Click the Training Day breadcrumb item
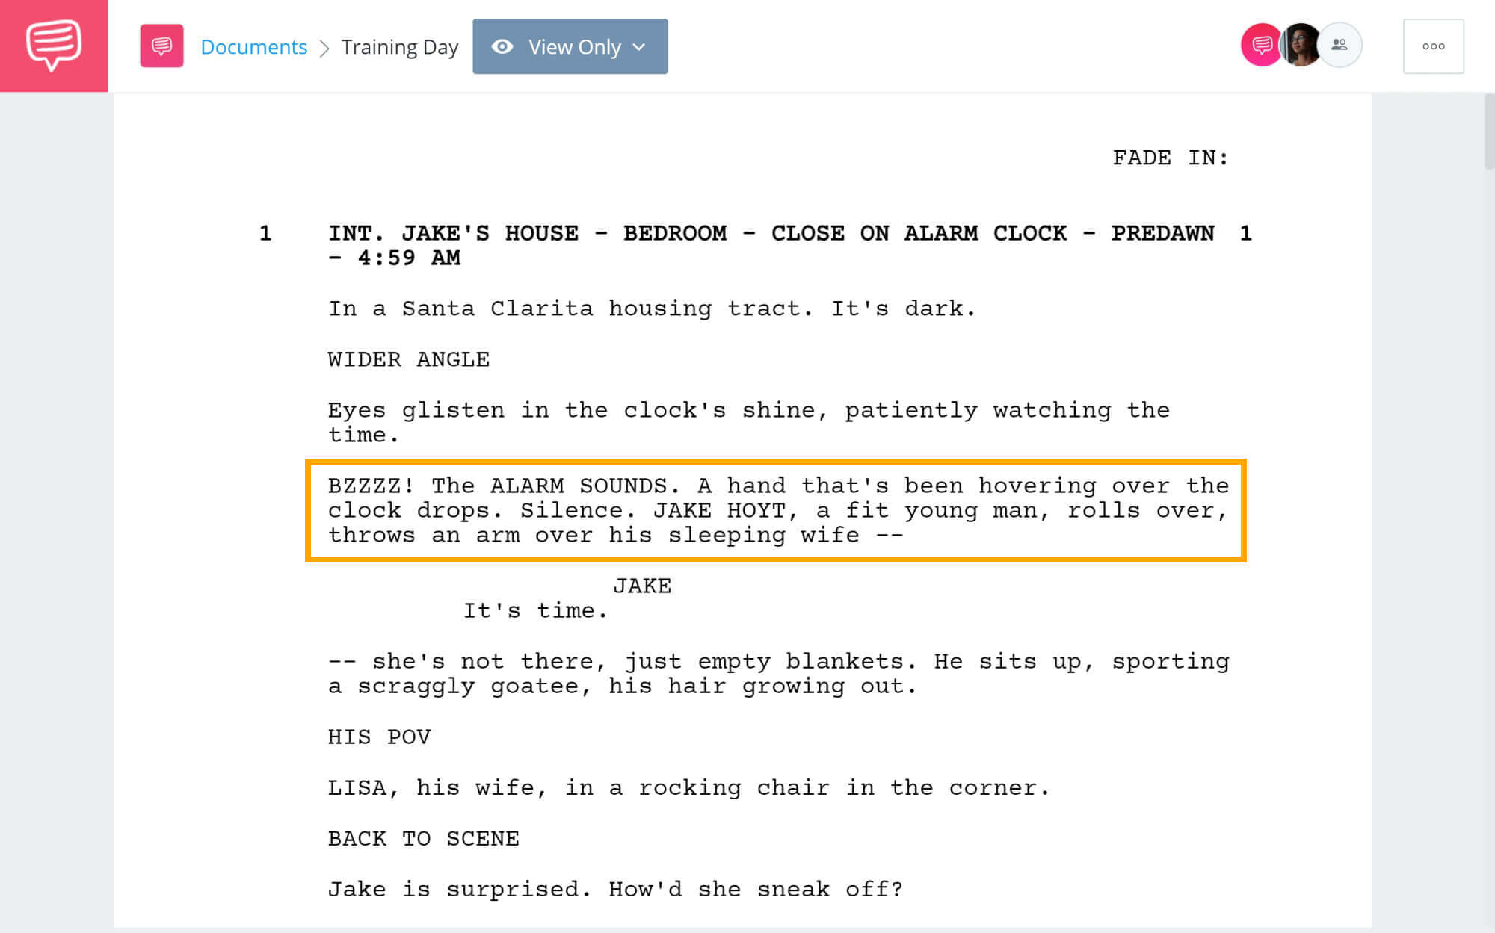The width and height of the screenshot is (1495, 933). [399, 45]
